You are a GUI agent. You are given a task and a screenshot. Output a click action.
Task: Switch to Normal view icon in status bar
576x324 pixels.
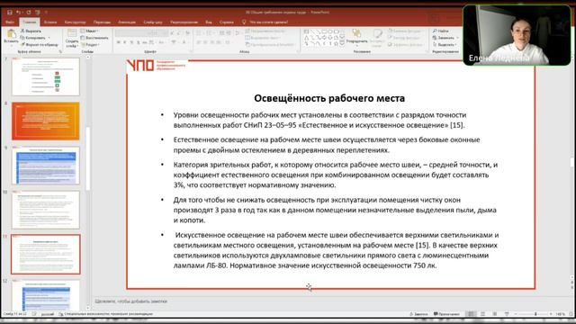click(471, 314)
